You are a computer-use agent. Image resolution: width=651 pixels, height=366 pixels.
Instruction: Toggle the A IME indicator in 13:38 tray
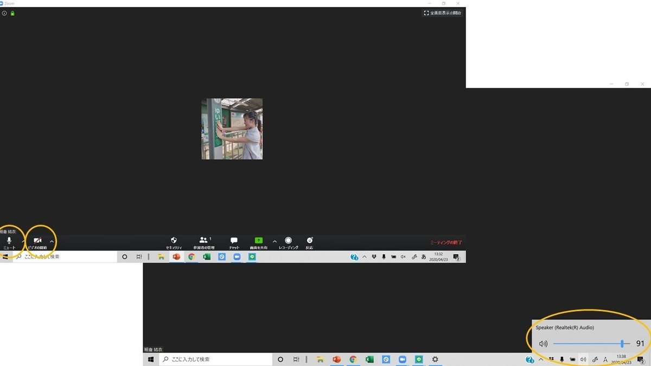point(605,359)
